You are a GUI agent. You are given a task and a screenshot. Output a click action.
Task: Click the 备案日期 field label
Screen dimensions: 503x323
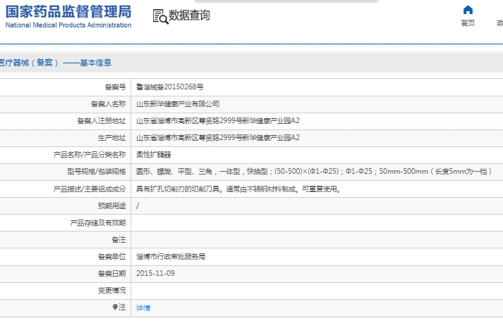pos(112,273)
